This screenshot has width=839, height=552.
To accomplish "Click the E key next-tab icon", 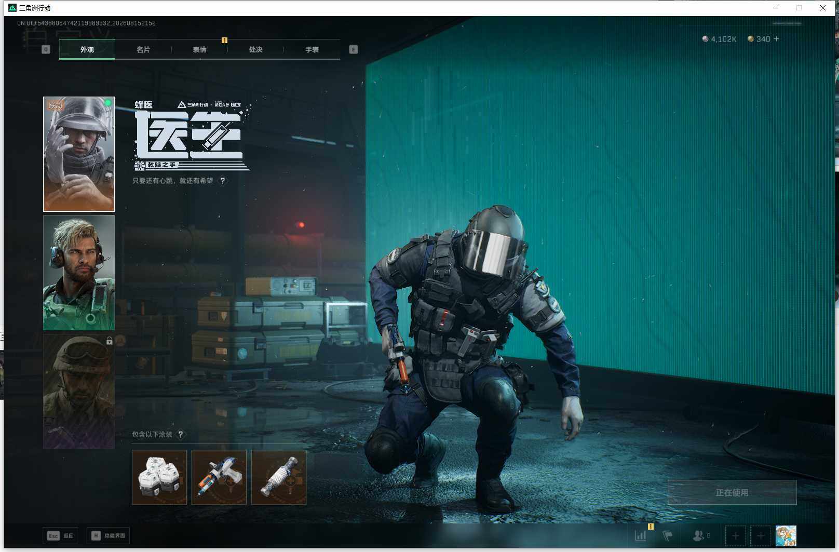I will (x=354, y=49).
